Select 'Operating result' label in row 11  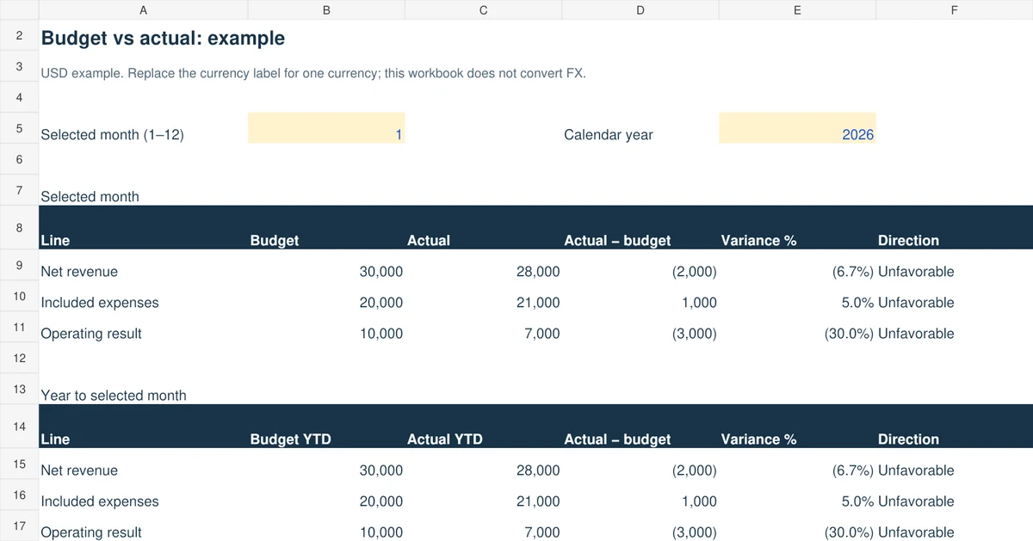click(91, 334)
